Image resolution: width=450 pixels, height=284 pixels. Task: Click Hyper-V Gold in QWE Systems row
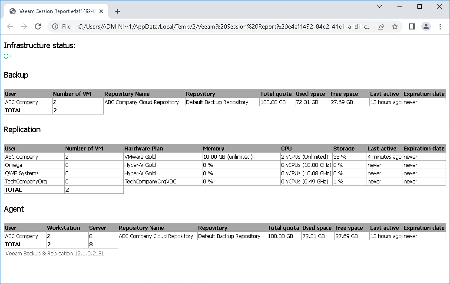140,173
